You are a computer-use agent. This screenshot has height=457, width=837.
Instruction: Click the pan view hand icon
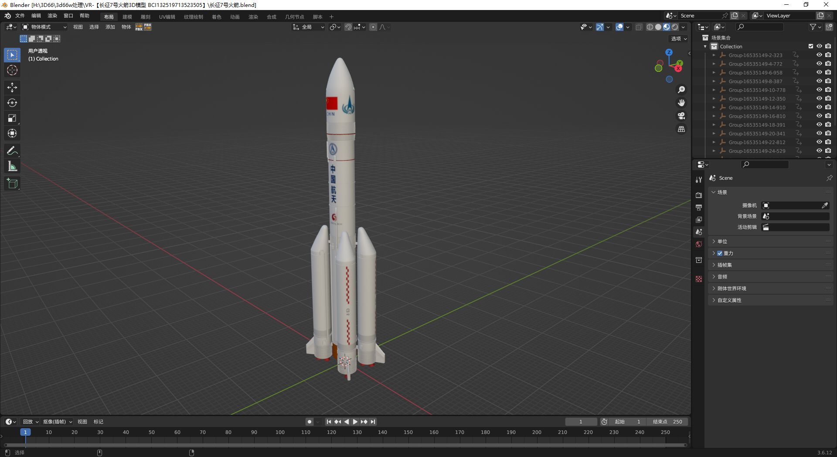coord(681,103)
